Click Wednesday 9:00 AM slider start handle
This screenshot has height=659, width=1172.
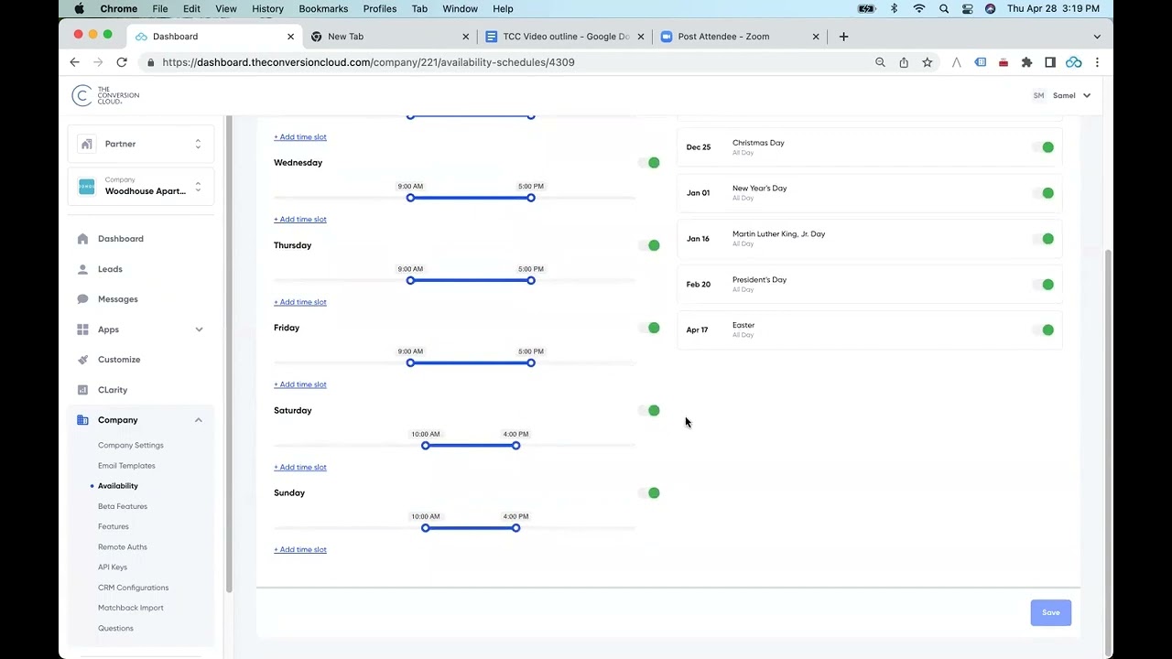[410, 198]
